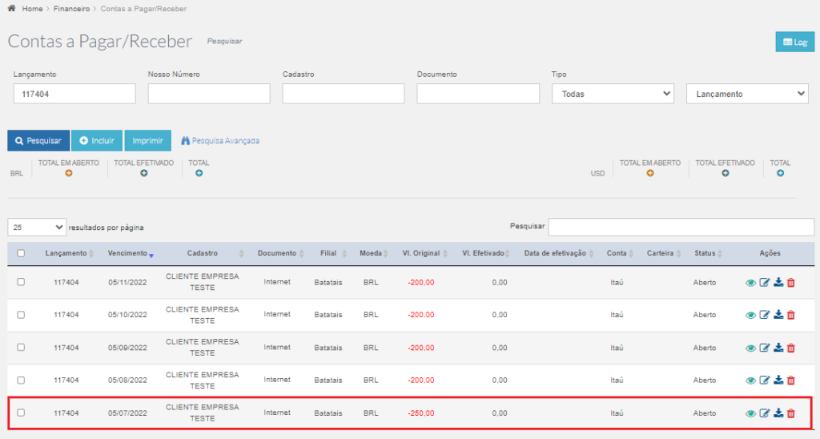Open the Pesquisa Avançada link
Image resolution: width=820 pixels, height=439 pixels.
220,141
